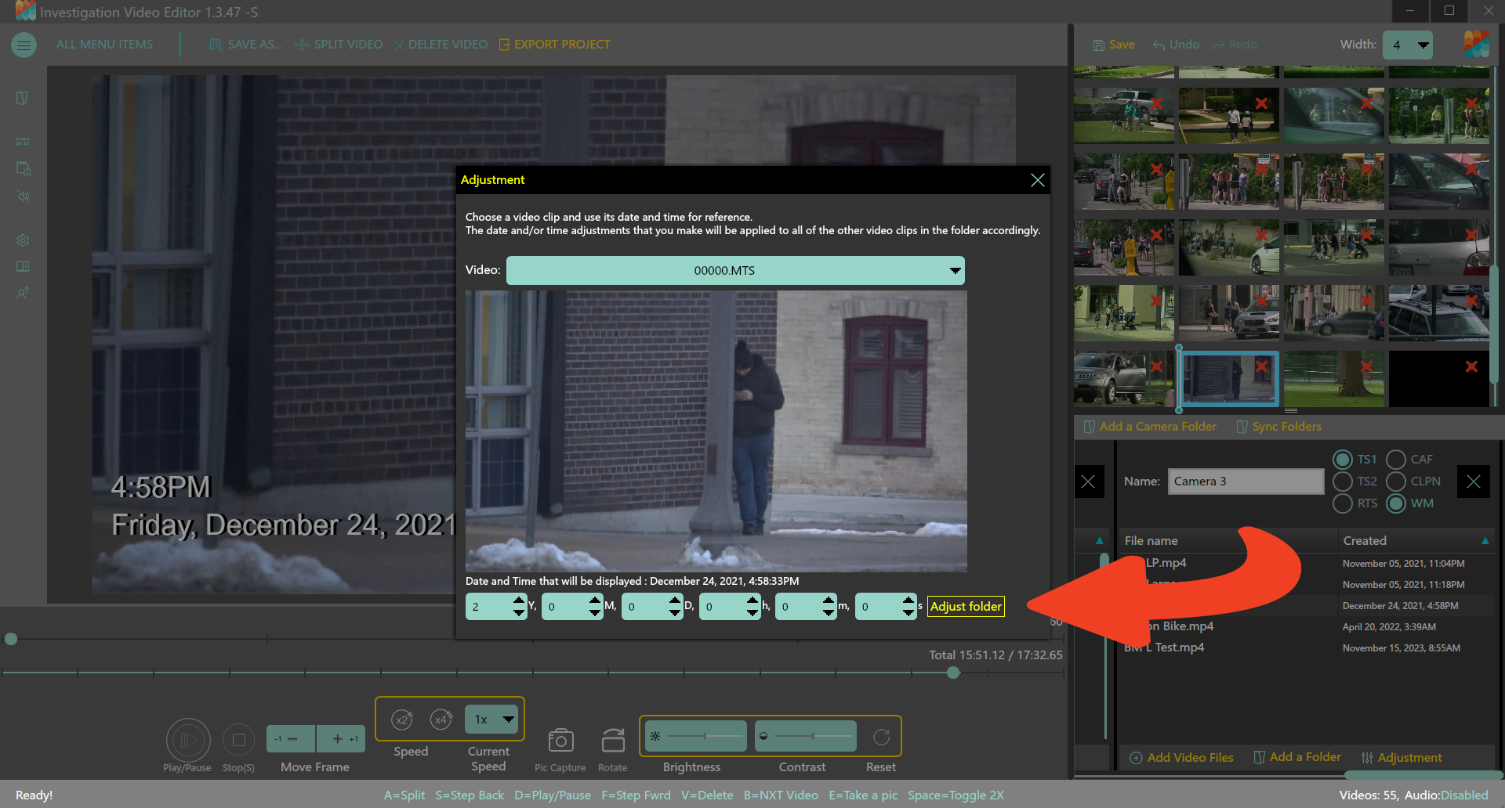
Task: Select the Test.mp4 file row
Action: click(x=1307, y=647)
